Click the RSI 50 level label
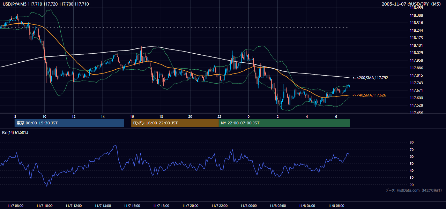Screen dimensions: 446x209 click(411, 163)
